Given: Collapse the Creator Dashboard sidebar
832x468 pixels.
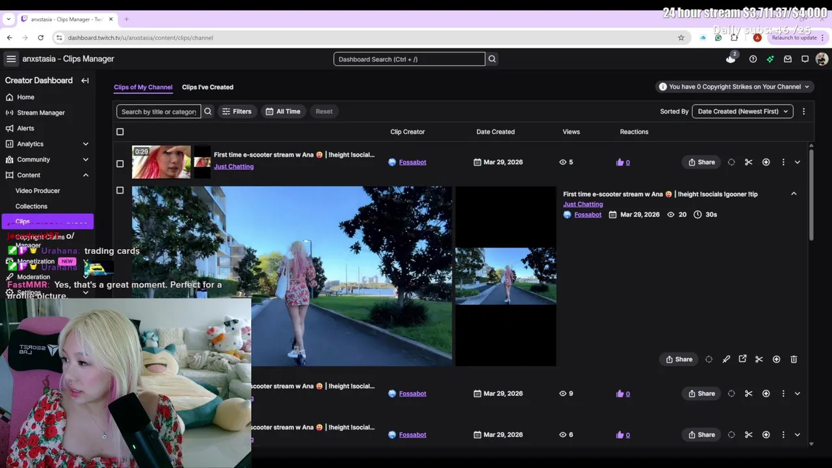Looking at the screenshot, I should point(85,81).
